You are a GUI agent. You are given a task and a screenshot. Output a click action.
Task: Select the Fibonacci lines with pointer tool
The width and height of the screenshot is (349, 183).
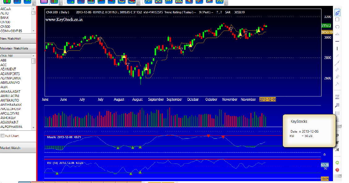(x=337, y=105)
